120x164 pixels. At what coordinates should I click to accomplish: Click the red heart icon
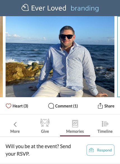tap(8, 106)
